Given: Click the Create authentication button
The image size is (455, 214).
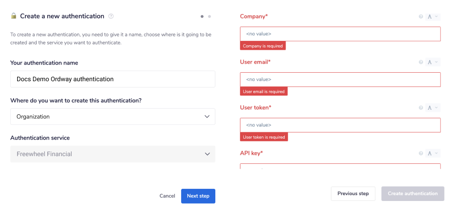Looking at the screenshot, I should point(413,194).
